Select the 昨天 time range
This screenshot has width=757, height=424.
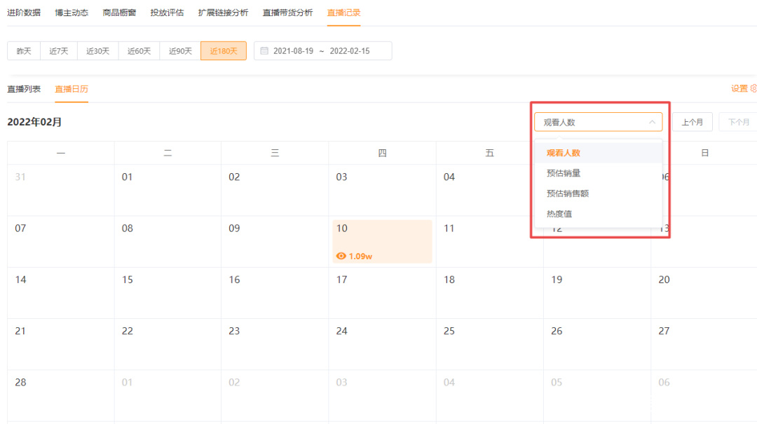[x=25, y=51]
